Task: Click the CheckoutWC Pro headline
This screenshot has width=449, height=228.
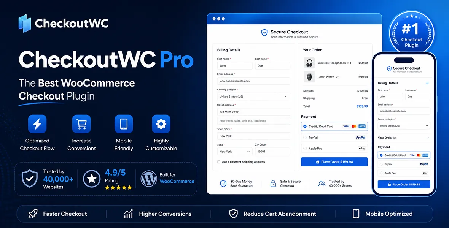Action: pyautogui.click(x=106, y=59)
